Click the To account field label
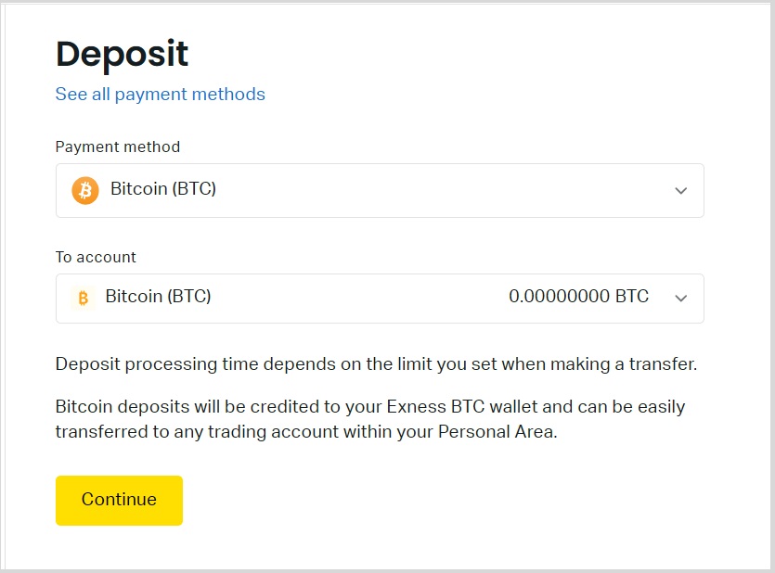 [96, 257]
